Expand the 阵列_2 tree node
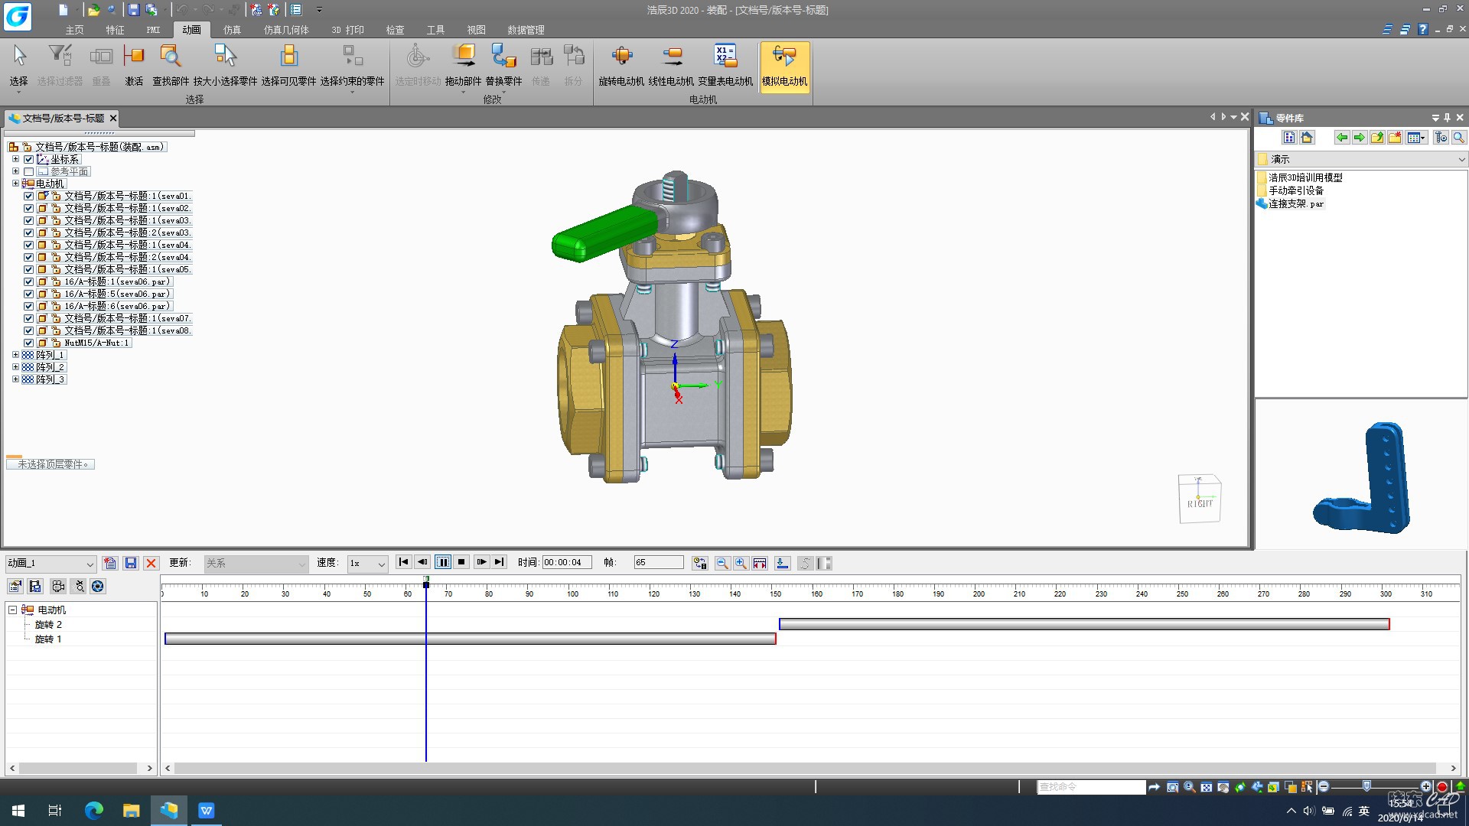 pos(15,367)
